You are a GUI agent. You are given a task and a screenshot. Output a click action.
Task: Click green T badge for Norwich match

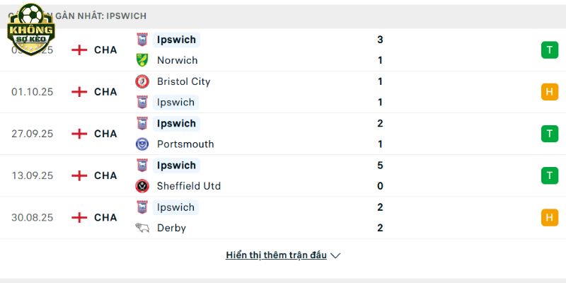[x=549, y=50]
